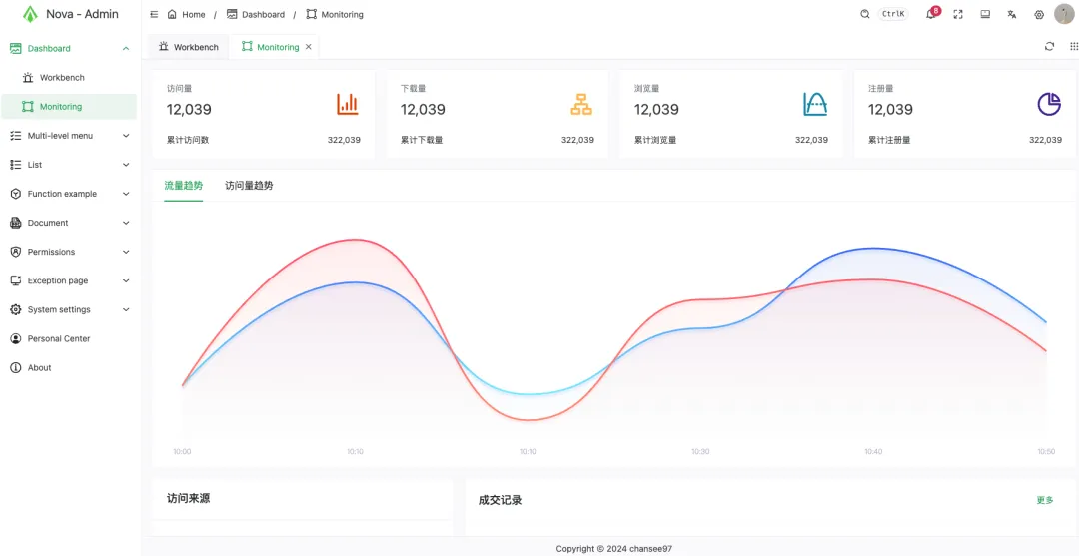This screenshot has width=1079, height=556.
Task: Click the 累计下载量 label
Action: coord(422,140)
